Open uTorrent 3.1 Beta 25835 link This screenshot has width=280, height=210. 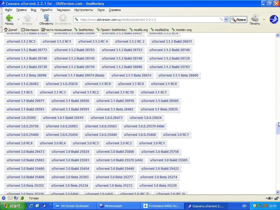click(x=159, y=109)
